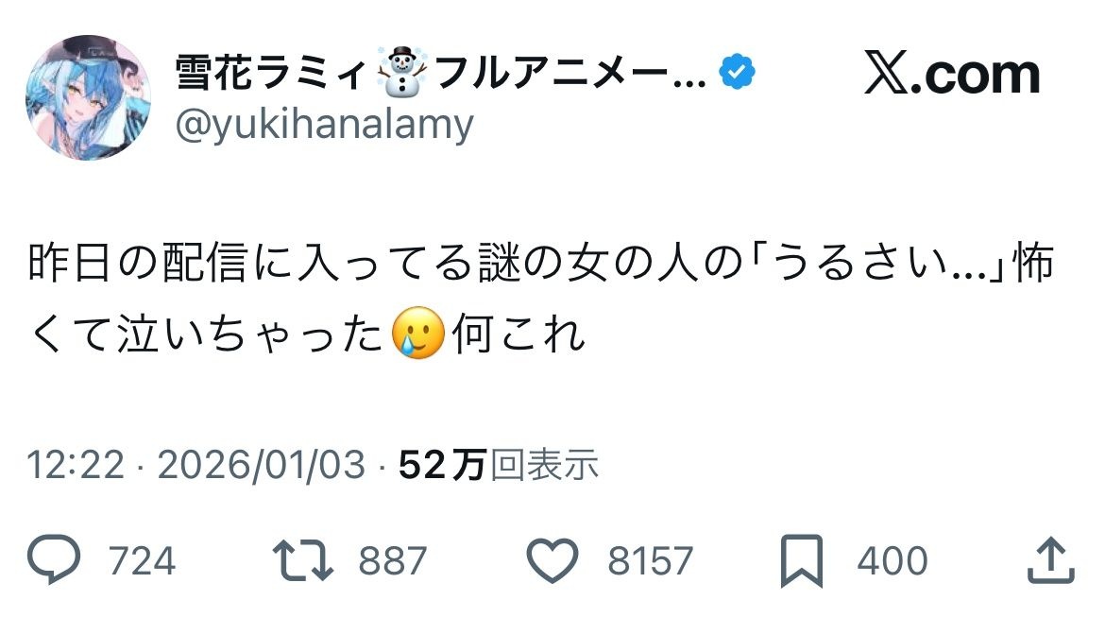
Task: Tap the repost arrows icon
Action: 302,561
